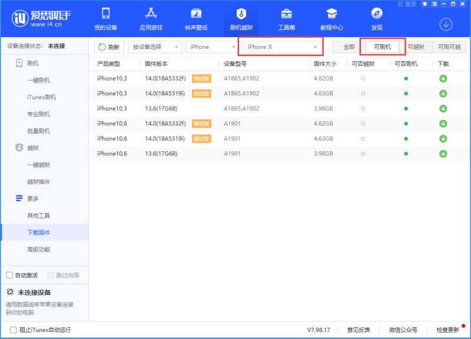Select the 可刷机 filter tab
471x339 pixels.
[x=382, y=47]
